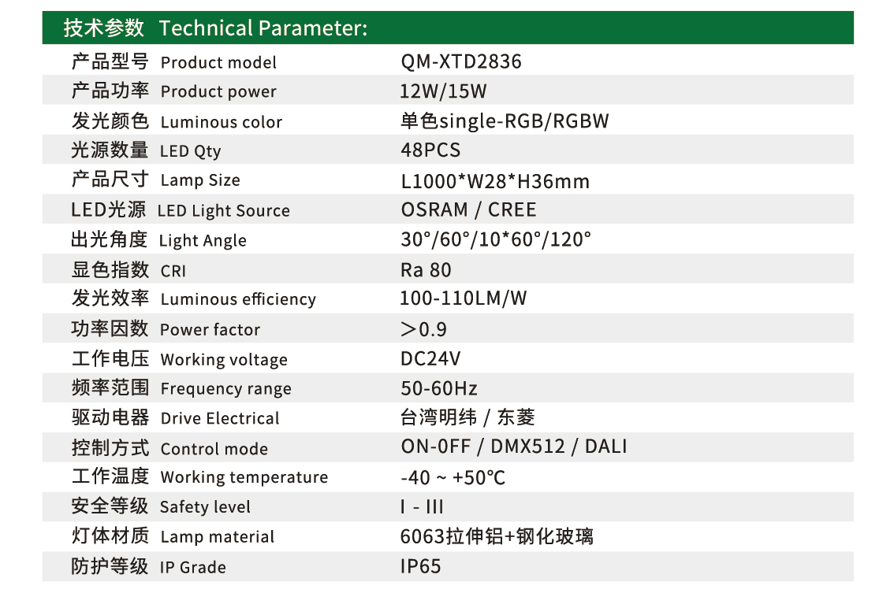
Task: Select the Lamp material label
Action: pyautogui.click(x=217, y=537)
